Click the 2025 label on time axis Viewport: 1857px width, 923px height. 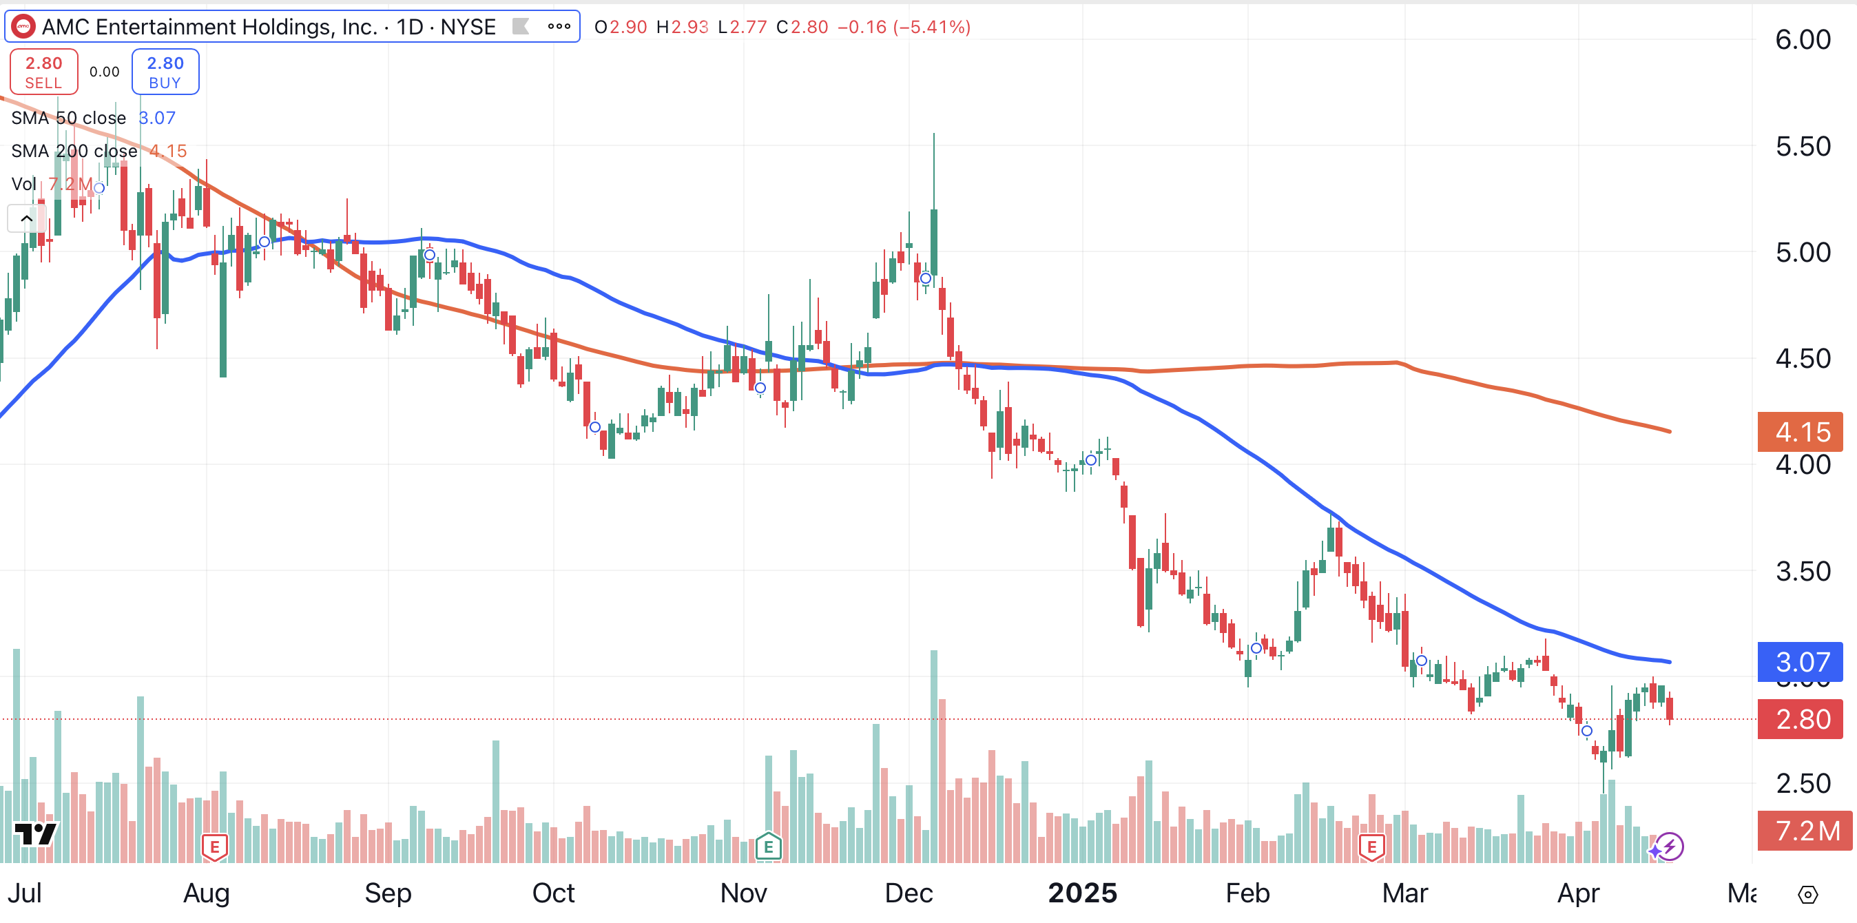(1082, 893)
